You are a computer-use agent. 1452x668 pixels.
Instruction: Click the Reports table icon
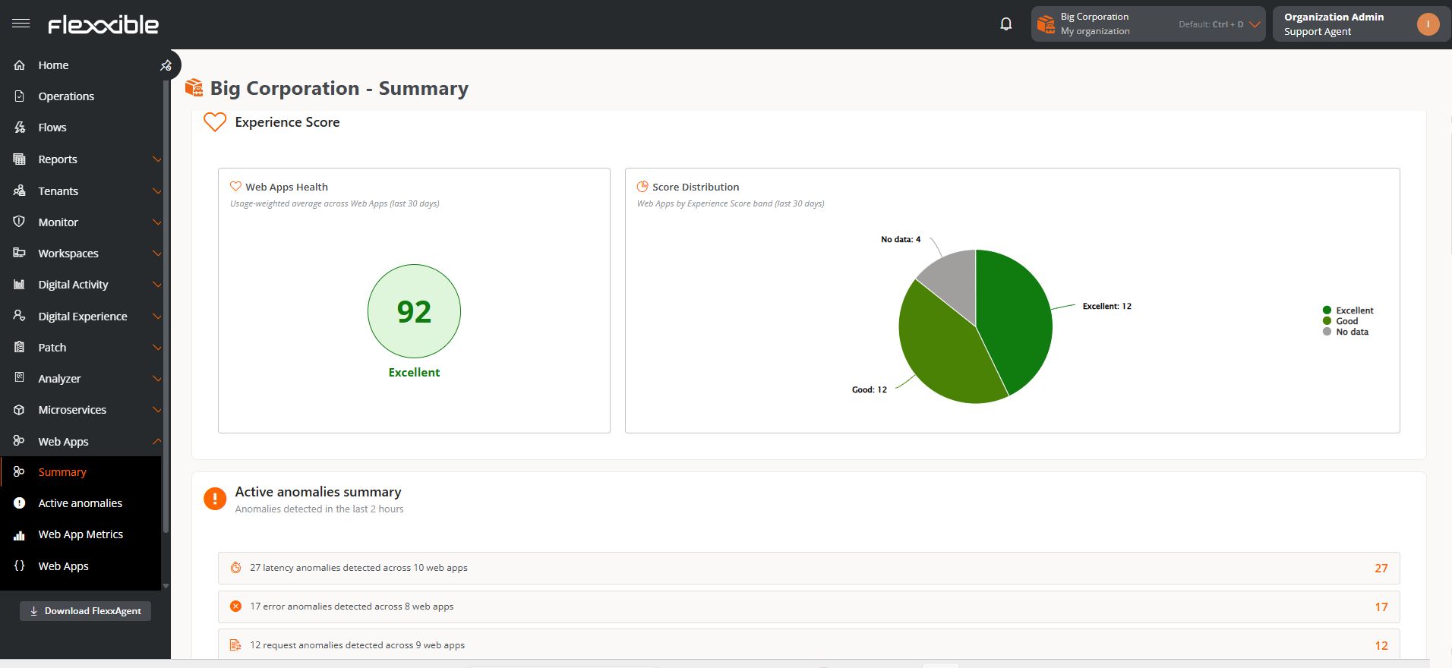coord(20,159)
